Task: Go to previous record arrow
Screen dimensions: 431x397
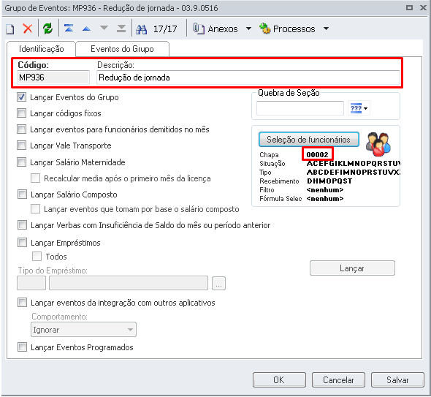Action: tap(86, 29)
